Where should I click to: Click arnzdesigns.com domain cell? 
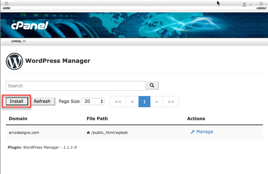coord(24,132)
